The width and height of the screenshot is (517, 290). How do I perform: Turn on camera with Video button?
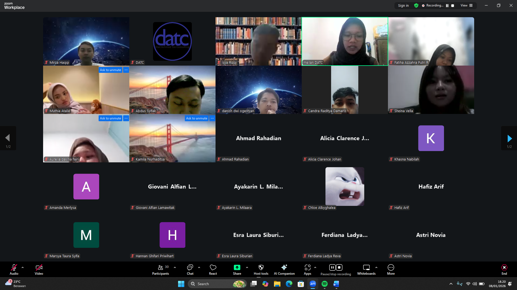pos(39,269)
